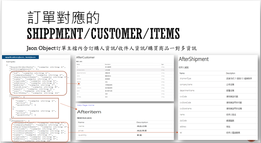
Task: Click the 收件人電話號碼 description in AfterShipment
Action: point(233,133)
